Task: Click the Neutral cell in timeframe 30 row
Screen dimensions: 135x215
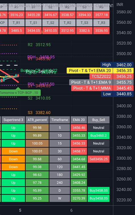Action: (99, 151)
